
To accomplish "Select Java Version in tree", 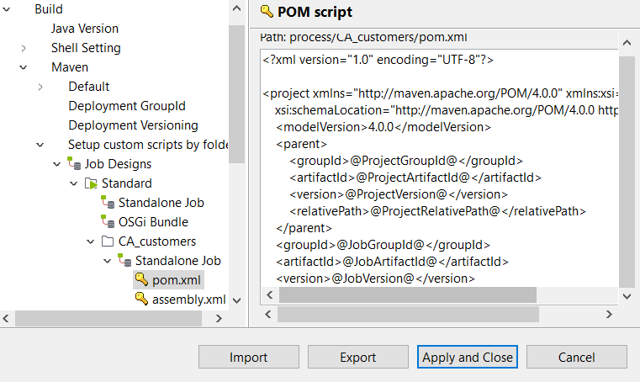I will [x=84, y=29].
